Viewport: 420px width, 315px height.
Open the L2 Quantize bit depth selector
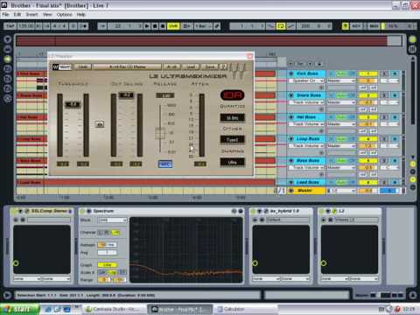point(232,118)
